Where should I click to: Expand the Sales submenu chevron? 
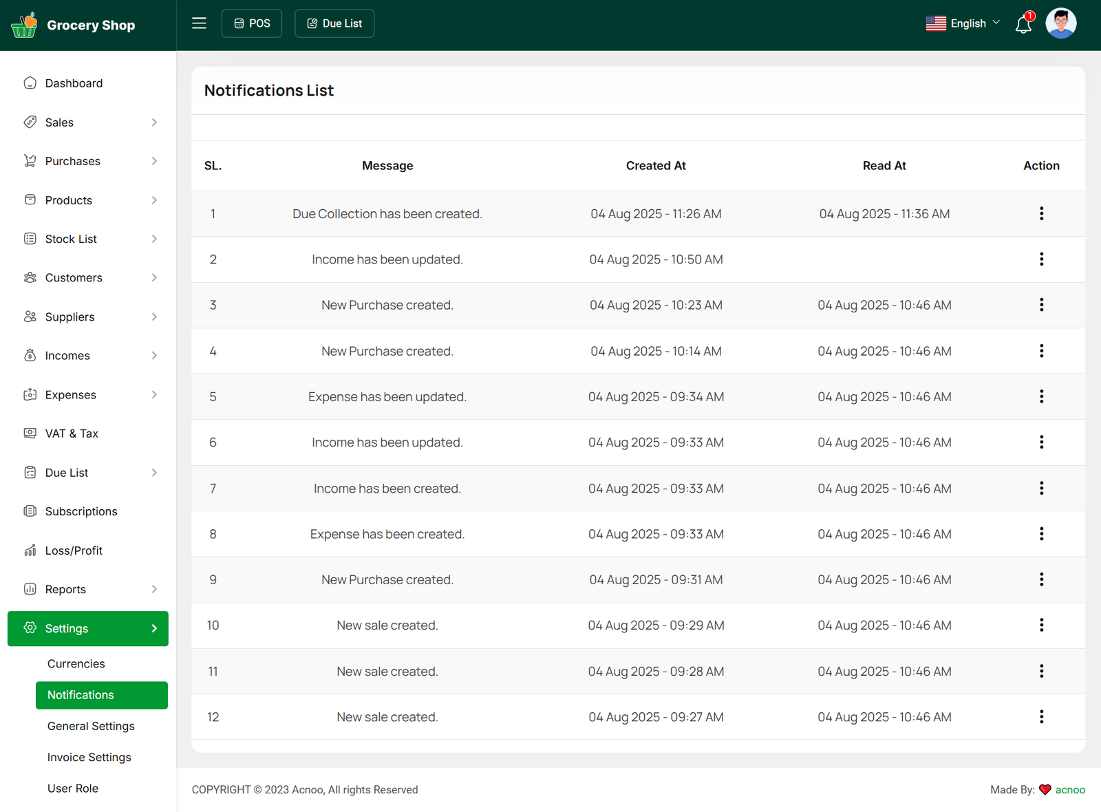coord(154,122)
